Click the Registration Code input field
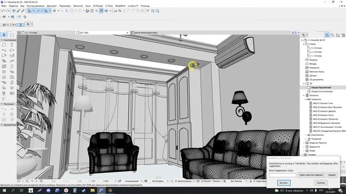The image size is (346, 194). [282, 175]
